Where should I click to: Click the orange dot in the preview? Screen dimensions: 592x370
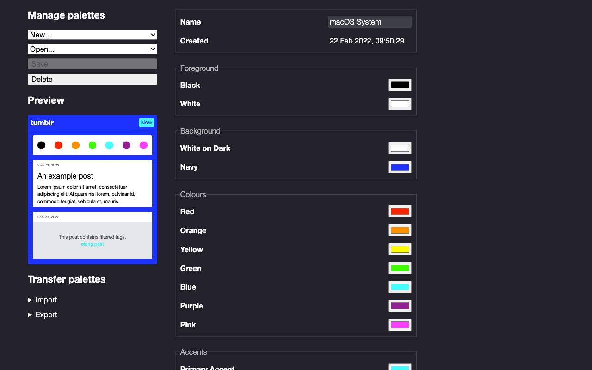(75, 145)
